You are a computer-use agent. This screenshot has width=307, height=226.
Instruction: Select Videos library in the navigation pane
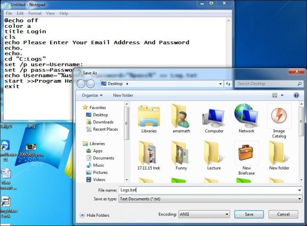[96, 180]
